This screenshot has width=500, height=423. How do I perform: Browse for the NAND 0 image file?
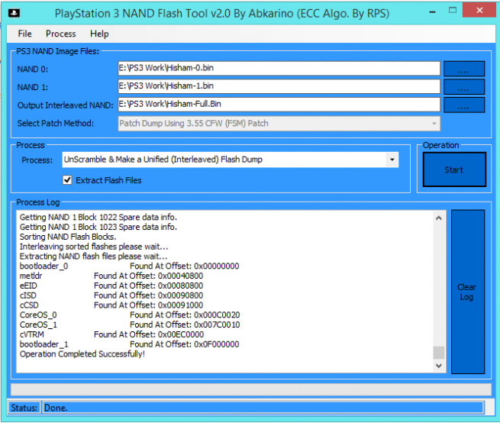(x=464, y=69)
